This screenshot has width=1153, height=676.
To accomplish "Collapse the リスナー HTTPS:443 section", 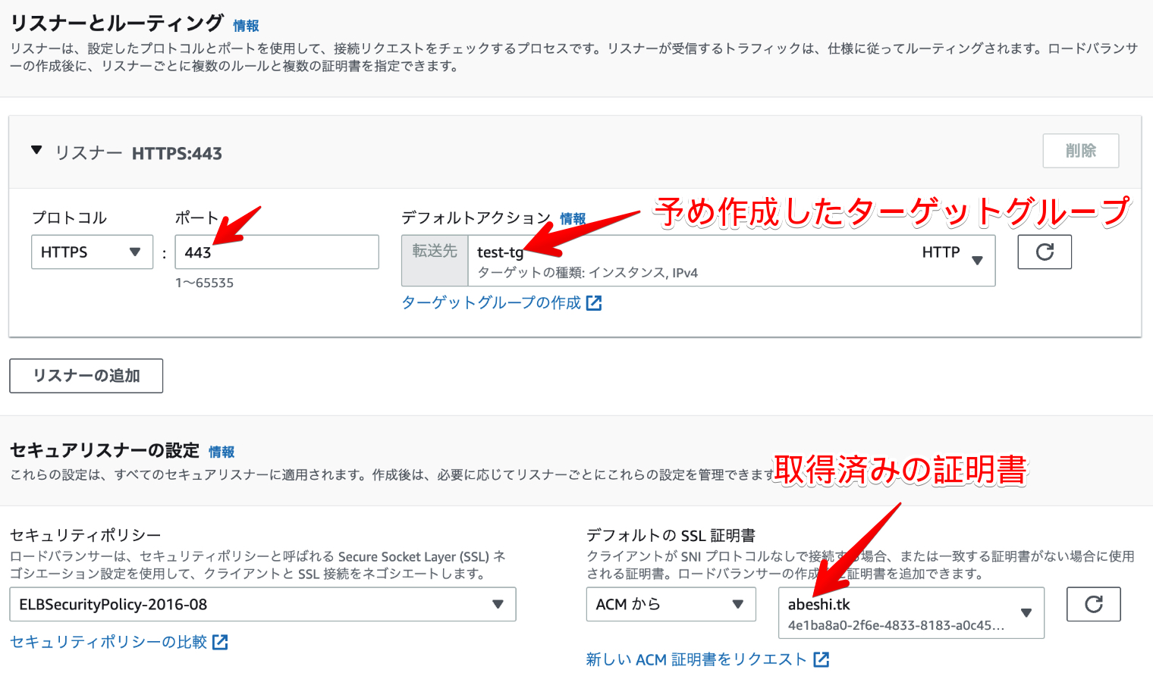I will pos(36,150).
